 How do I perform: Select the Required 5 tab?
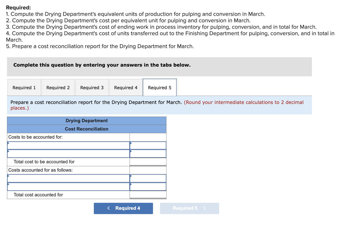coord(160,88)
